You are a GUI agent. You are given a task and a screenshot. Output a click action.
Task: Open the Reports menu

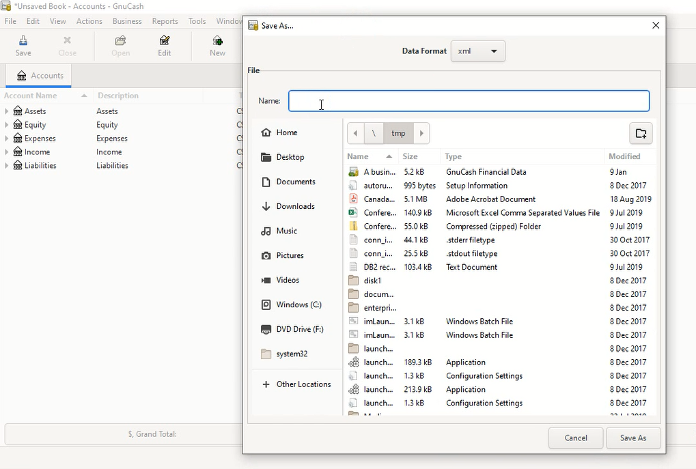(x=165, y=21)
